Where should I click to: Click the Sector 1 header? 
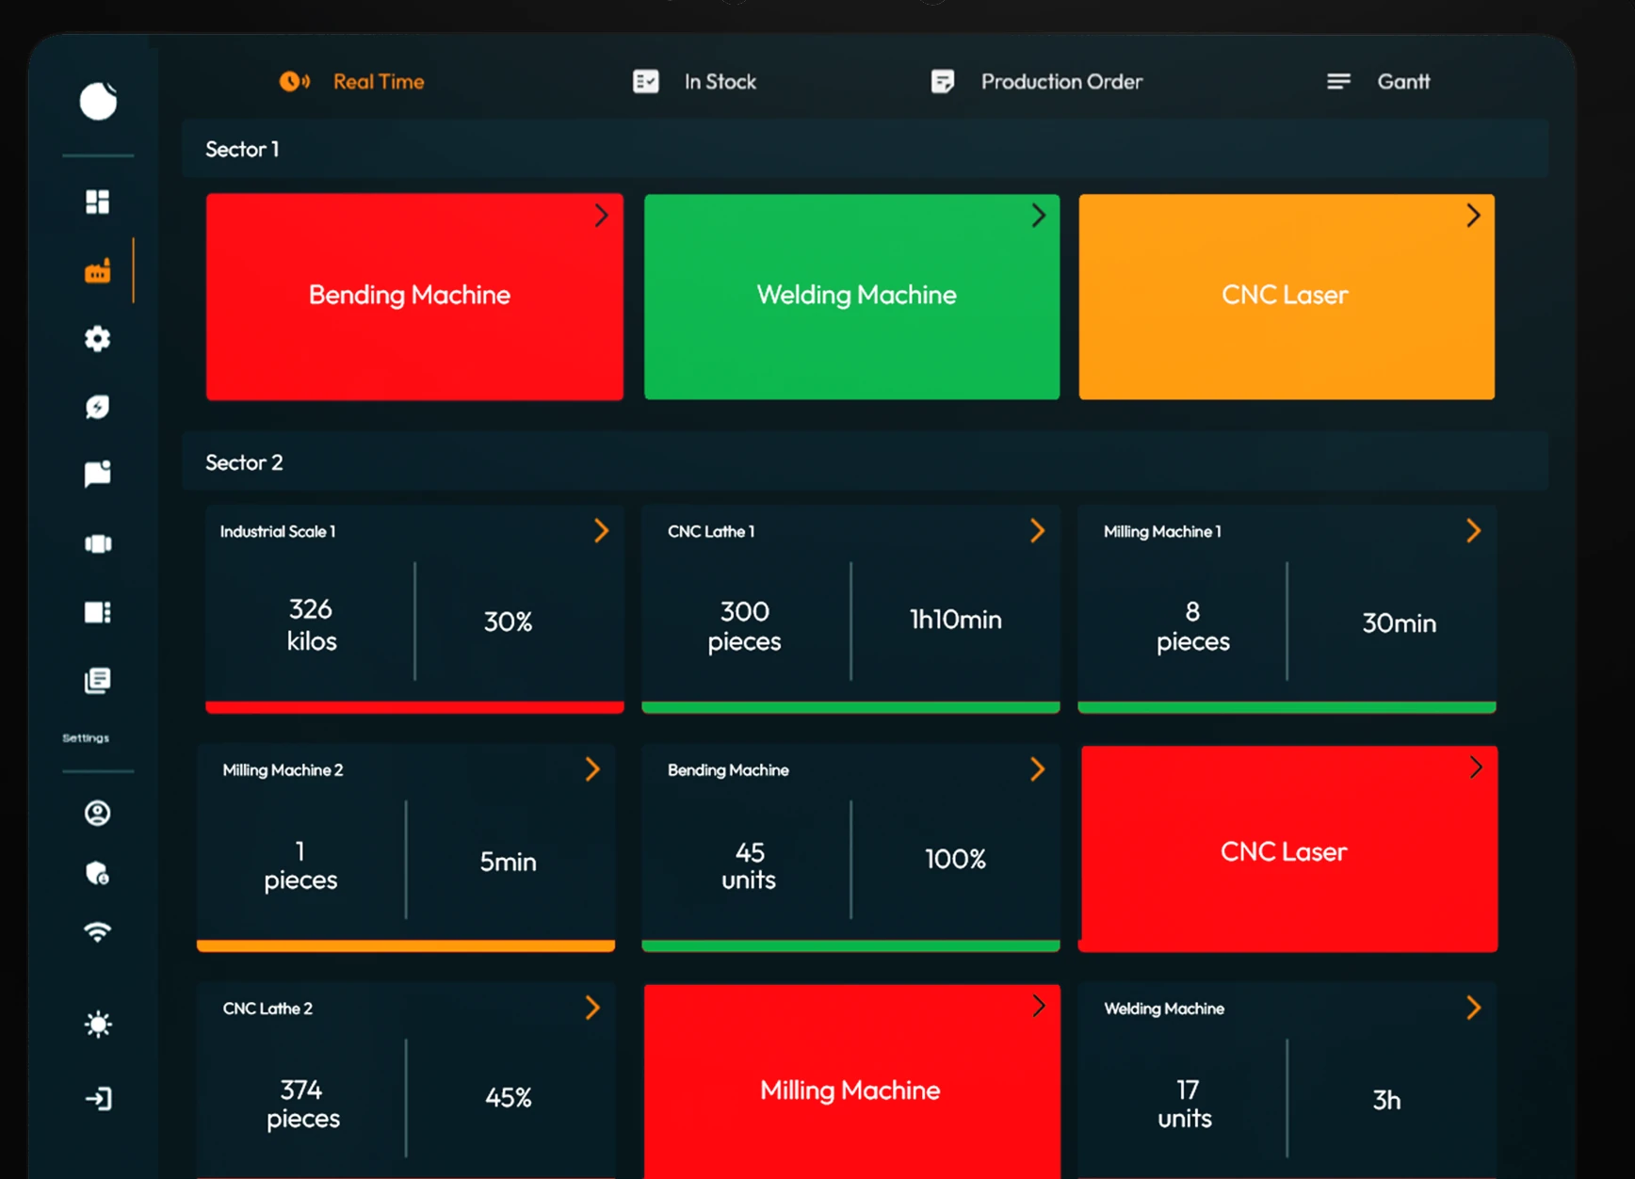(865, 149)
